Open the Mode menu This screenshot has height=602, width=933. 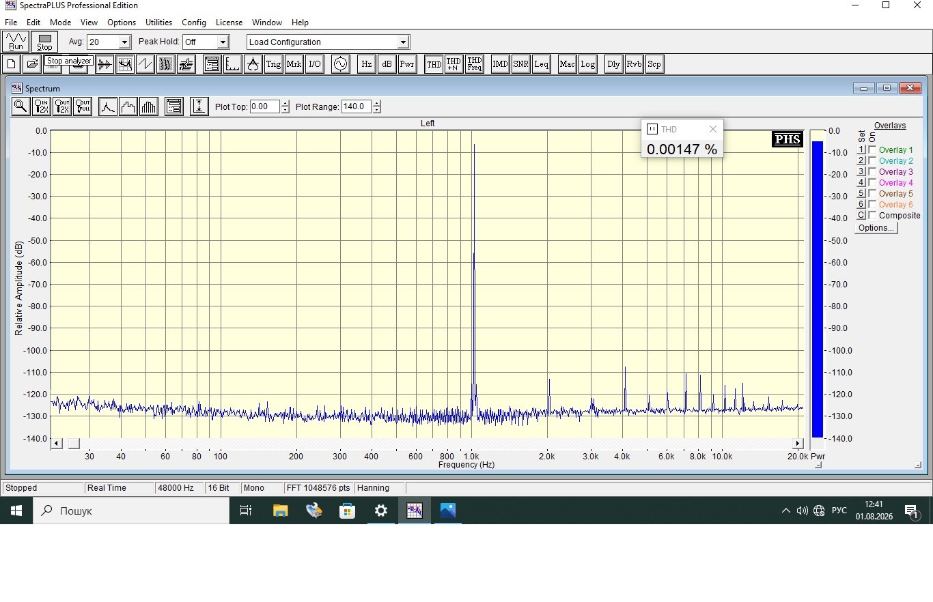pyautogui.click(x=60, y=23)
